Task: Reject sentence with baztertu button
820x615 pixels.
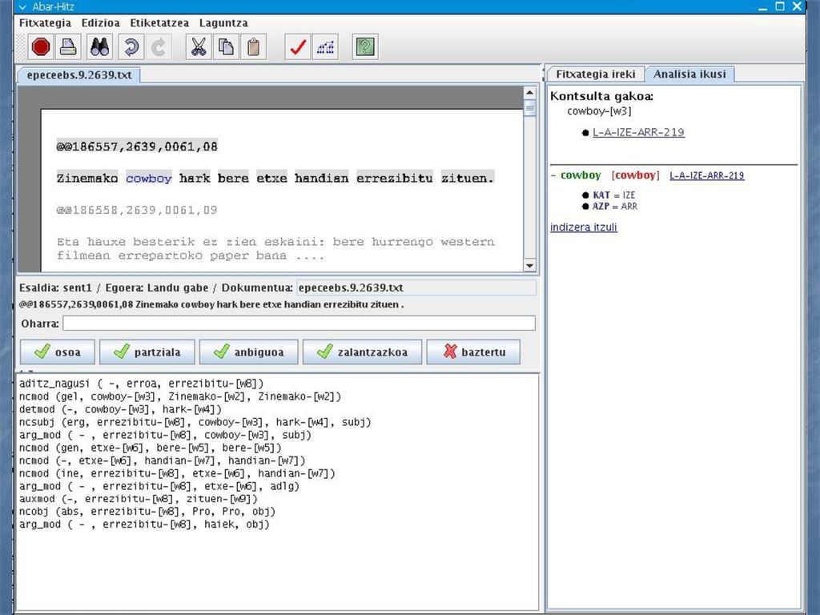Action: click(x=473, y=352)
